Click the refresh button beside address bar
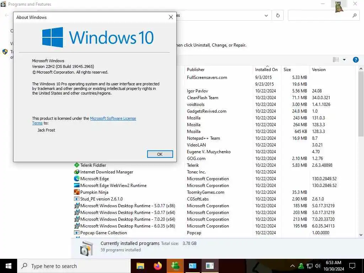 (x=278, y=16)
